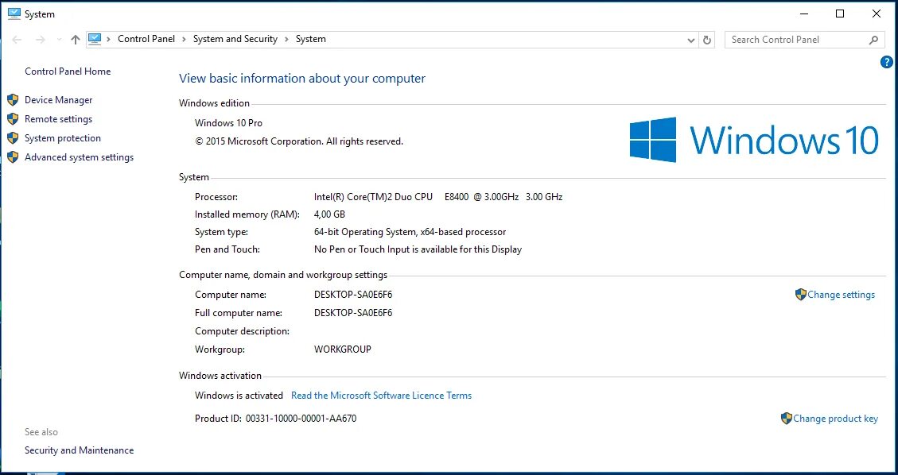Expand the chevron after Control Panel breadcrumb
The height and width of the screenshot is (475, 898).
(x=184, y=39)
